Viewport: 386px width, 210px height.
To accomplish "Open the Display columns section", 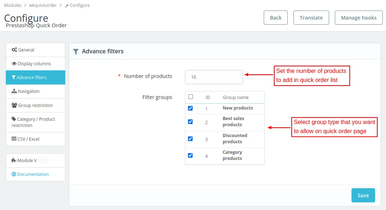I will pos(34,63).
